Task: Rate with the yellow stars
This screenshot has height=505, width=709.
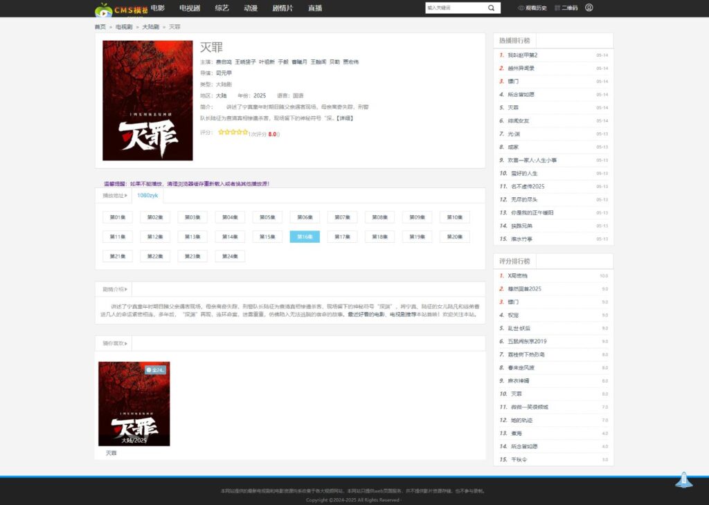Action: 233,132
